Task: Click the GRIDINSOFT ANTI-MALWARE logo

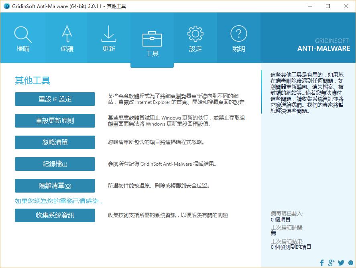Action: 323,45
